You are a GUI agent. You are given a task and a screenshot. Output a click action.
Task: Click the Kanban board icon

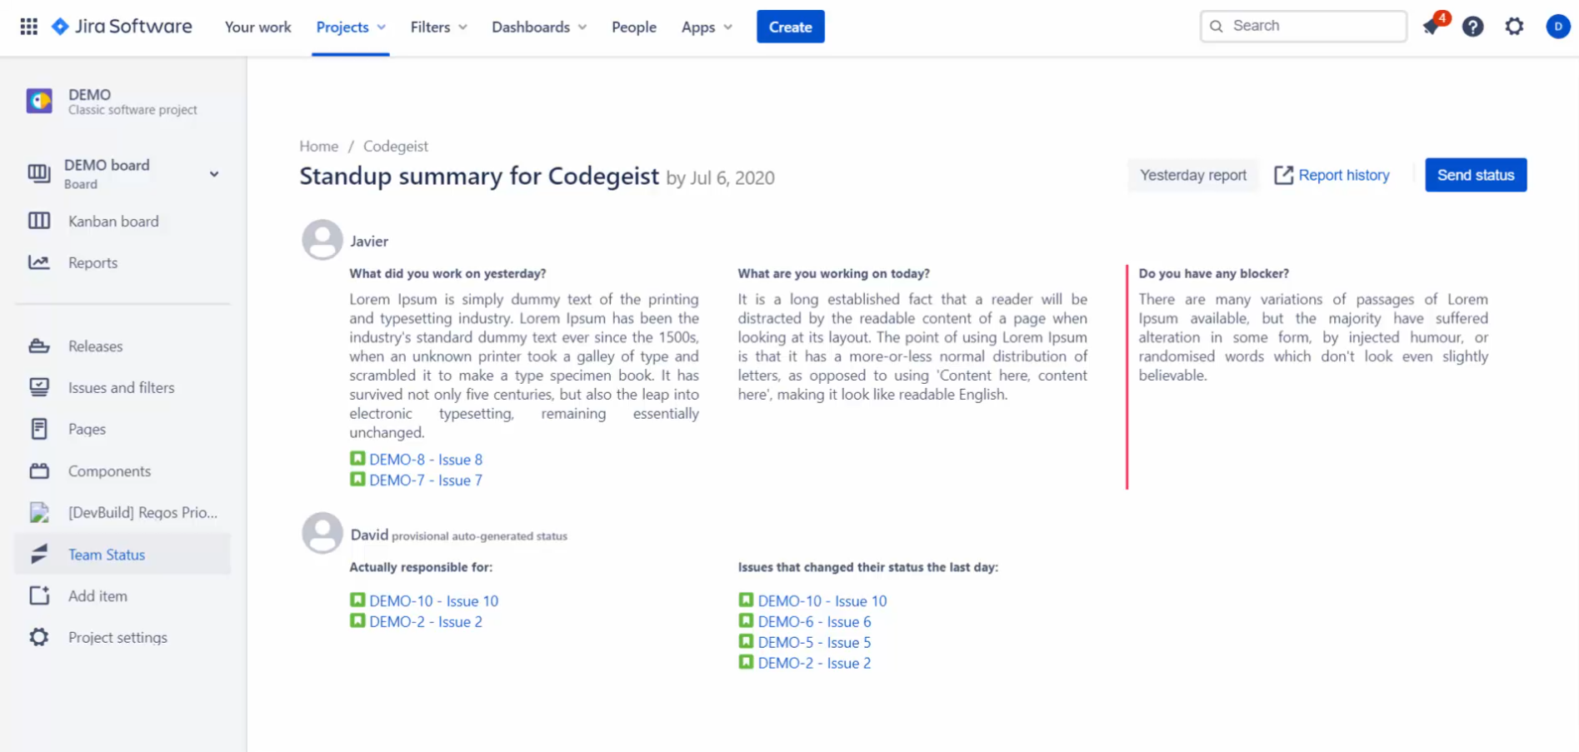(x=39, y=221)
